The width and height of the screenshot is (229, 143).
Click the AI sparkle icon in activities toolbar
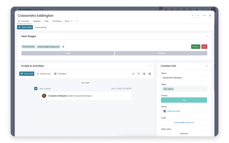pos(133,74)
